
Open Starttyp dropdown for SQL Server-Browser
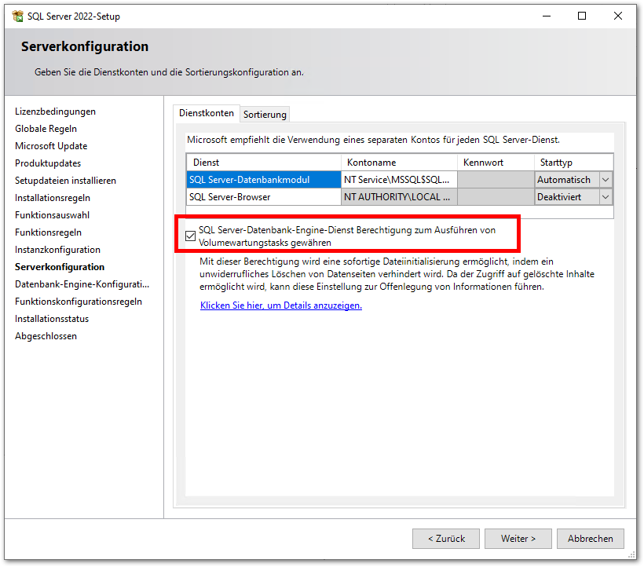(x=605, y=197)
